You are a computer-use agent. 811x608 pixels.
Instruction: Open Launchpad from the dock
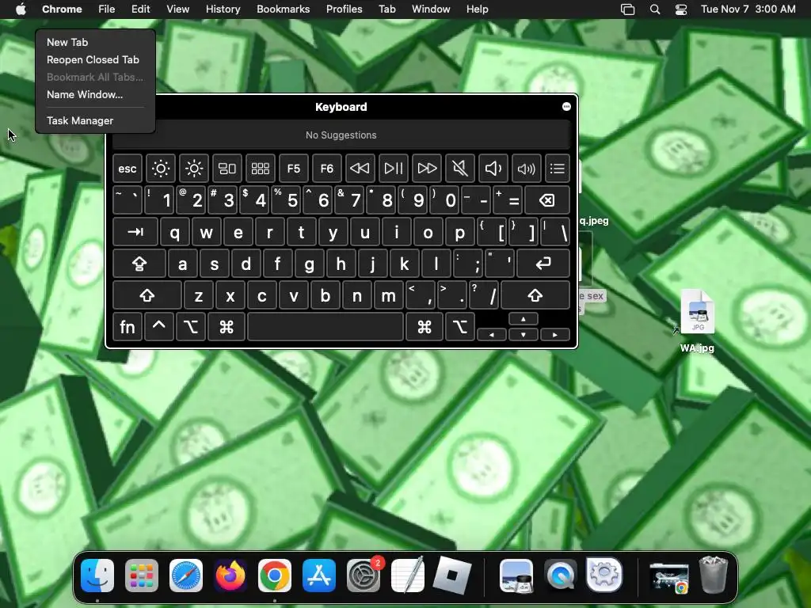(142, 576)
